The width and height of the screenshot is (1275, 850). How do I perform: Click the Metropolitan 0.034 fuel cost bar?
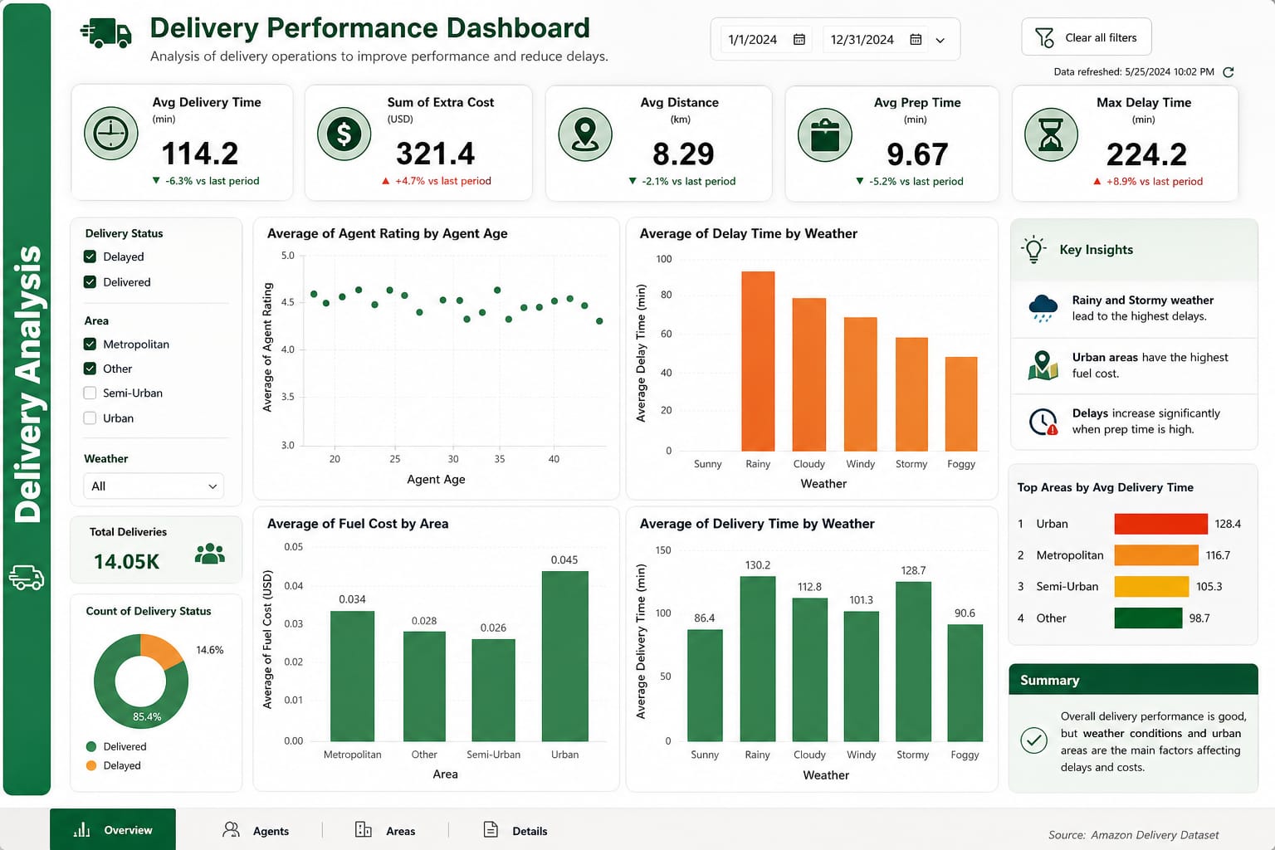coord(352,676)
